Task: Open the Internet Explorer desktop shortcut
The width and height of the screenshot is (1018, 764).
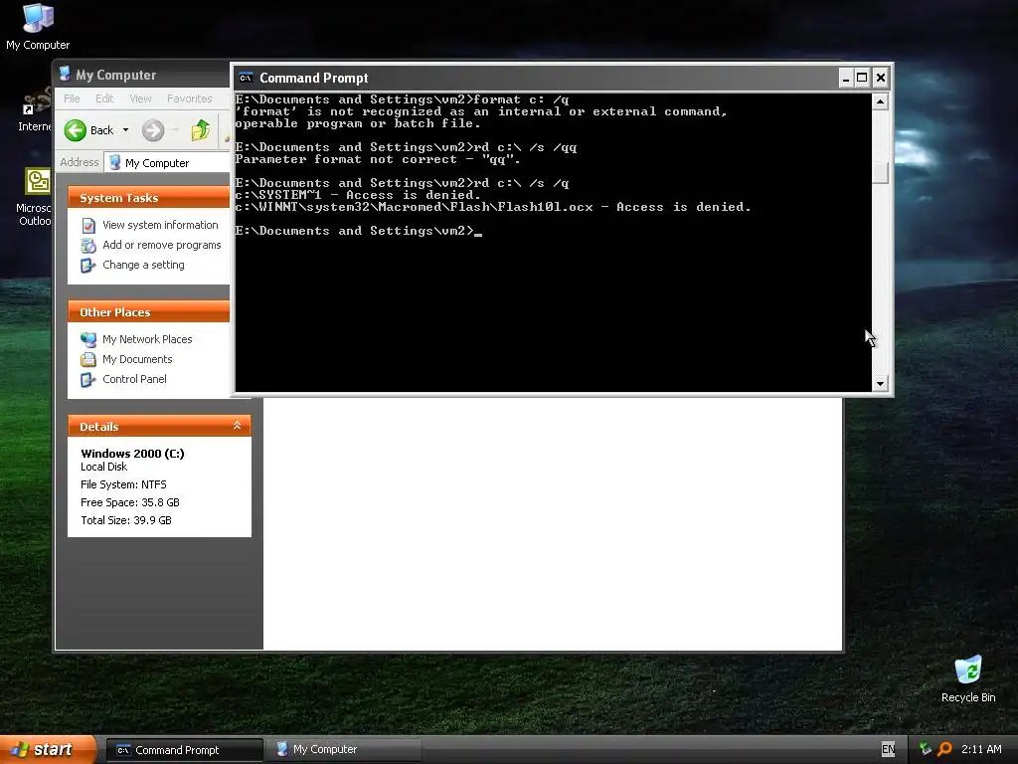Action: [35, 110]
